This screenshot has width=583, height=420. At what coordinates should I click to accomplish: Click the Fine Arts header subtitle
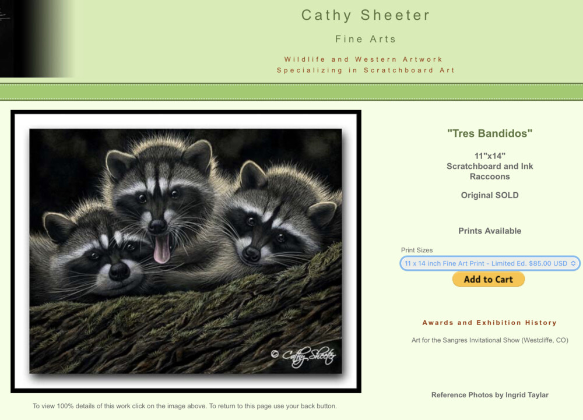tap(366, 39)
